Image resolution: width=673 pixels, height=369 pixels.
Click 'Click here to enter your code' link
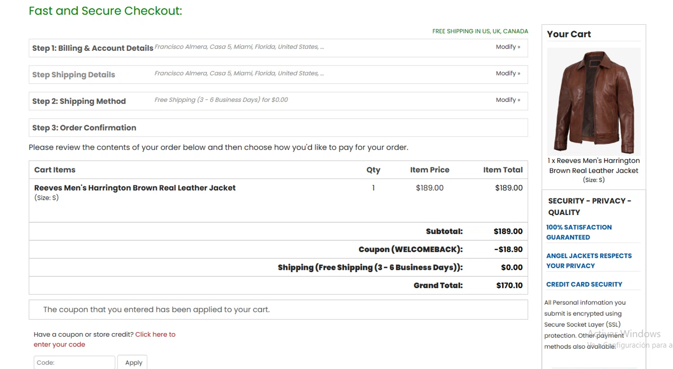(x=105, y=339)
